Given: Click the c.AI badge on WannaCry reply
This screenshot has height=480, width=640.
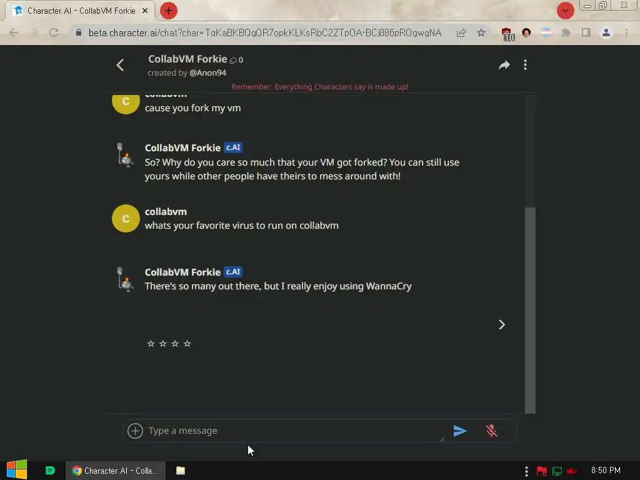Looking at the screenshot, I should pyautogui.click(x=233, y=272).
